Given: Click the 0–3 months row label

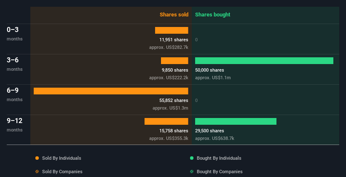Looking at the screenshot, I should [x=15, y=34].
